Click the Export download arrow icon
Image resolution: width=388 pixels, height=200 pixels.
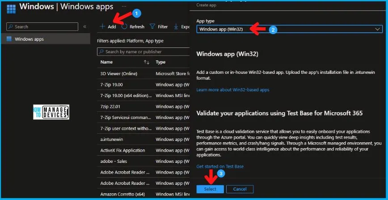[x=176, y=26]
